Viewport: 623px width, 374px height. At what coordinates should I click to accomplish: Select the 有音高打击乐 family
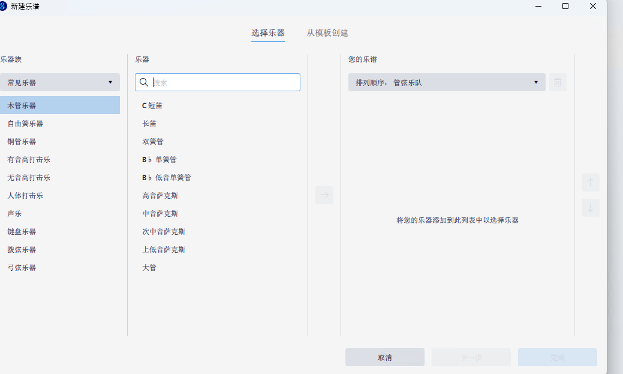(59, 160)
